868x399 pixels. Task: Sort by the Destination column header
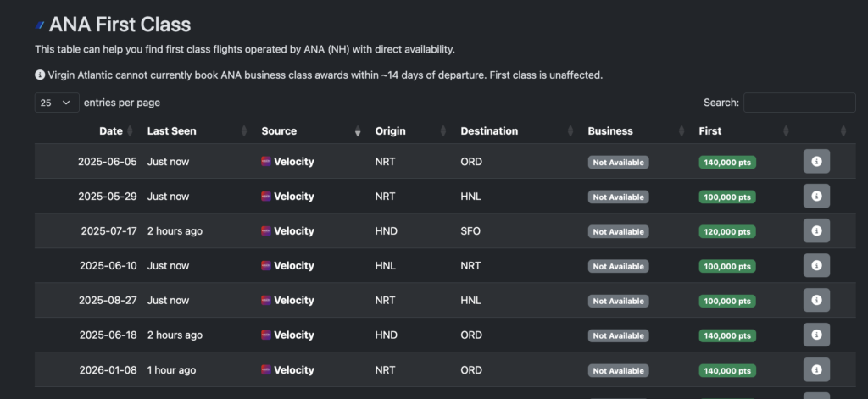tap(489, 131)
